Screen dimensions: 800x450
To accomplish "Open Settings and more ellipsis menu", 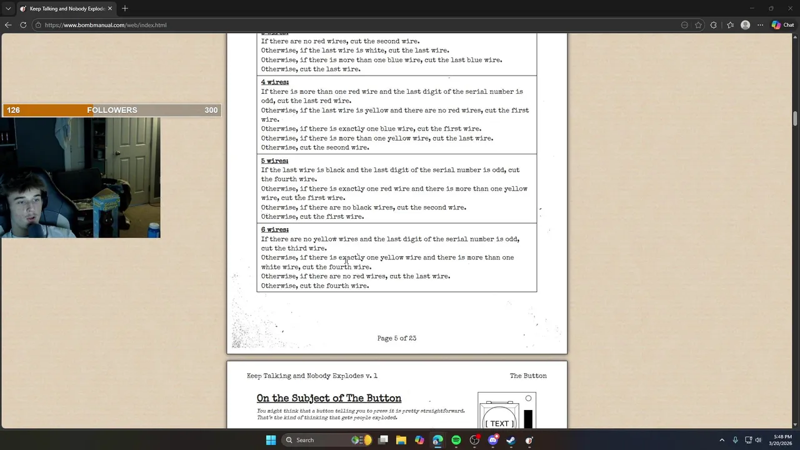I will point(760,25).
